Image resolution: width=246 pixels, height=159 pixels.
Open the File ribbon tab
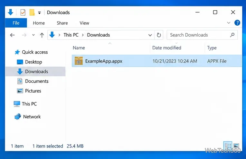coord(16,23)
